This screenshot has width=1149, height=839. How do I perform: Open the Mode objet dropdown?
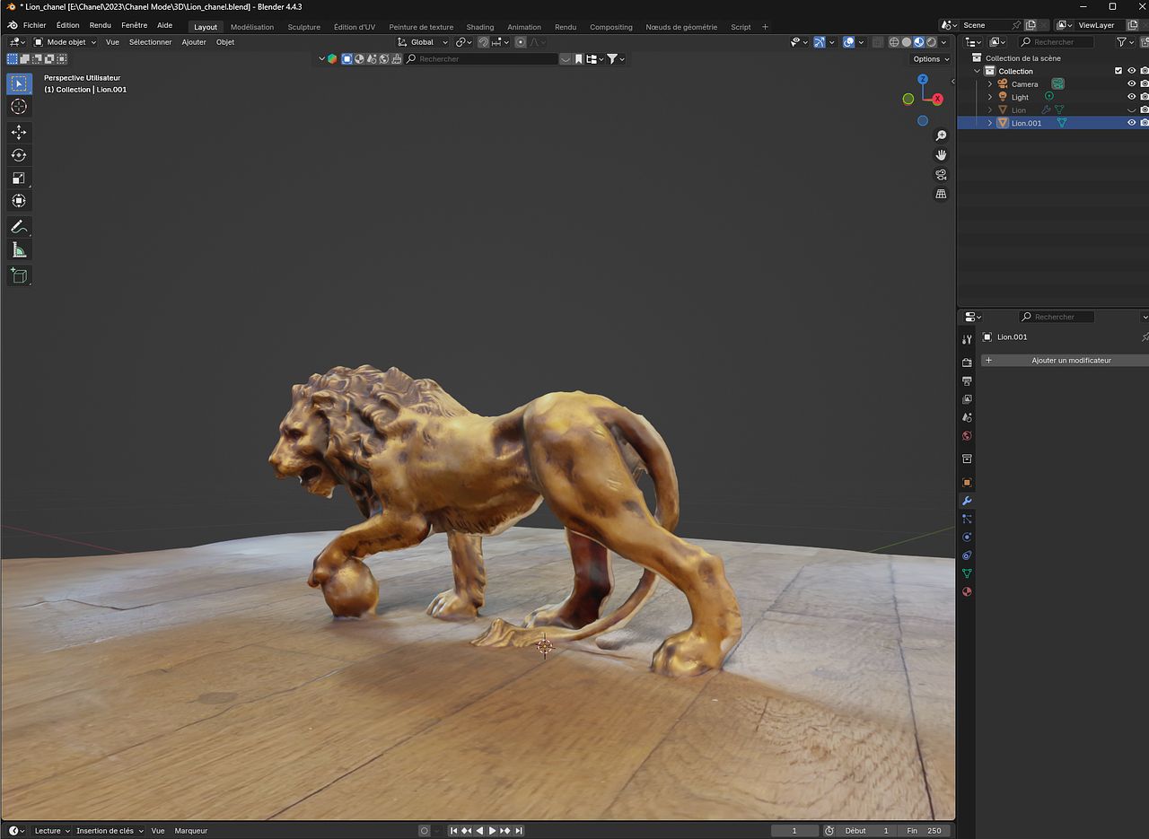point(65,42)
